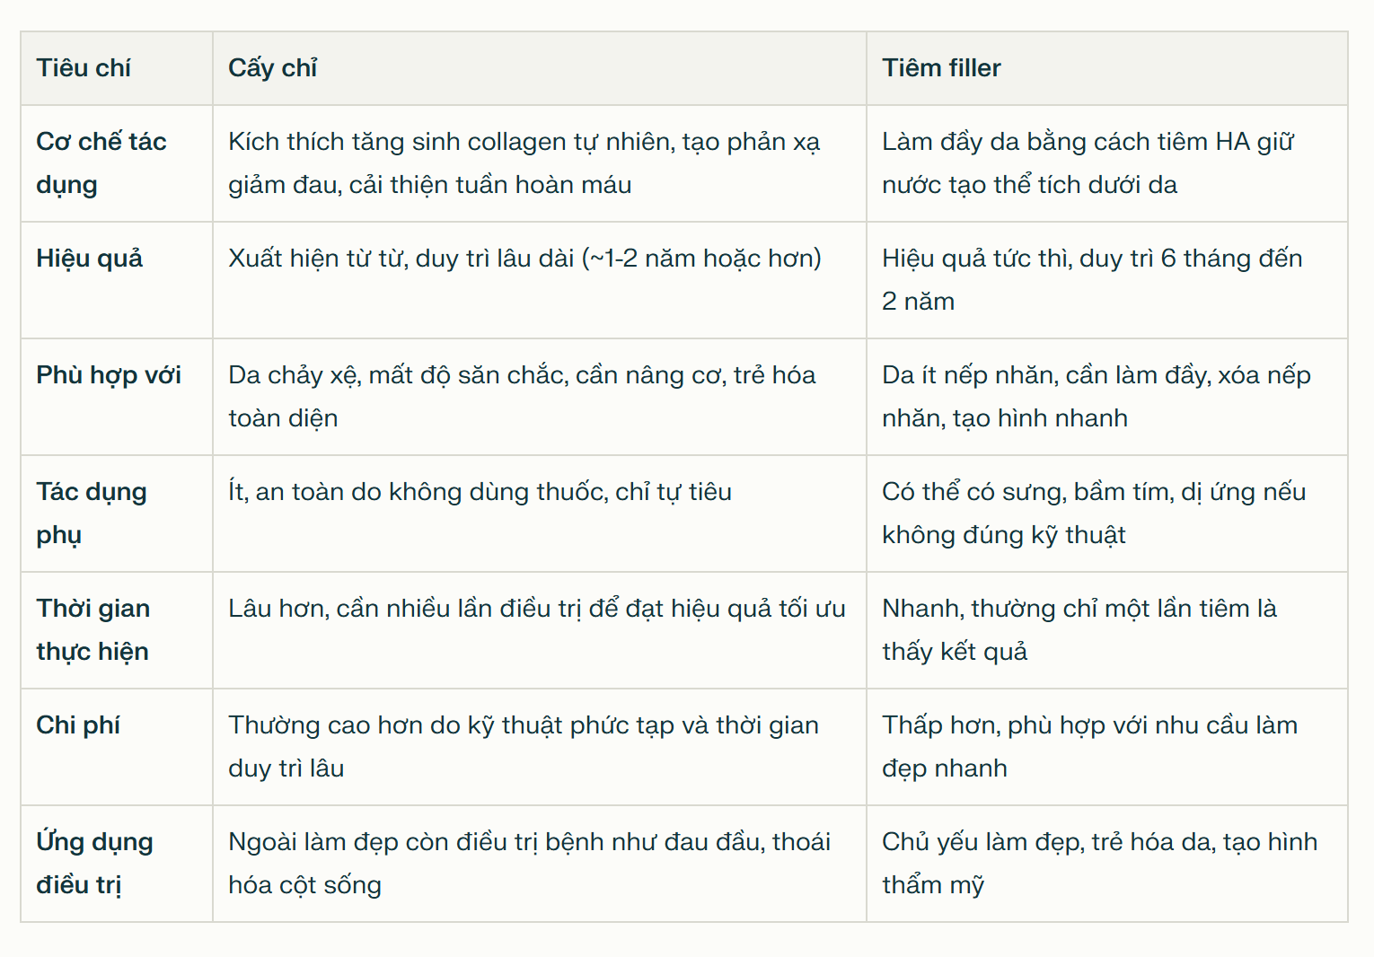Select the 'Chi phí' row label
Viewport: 1374px width, 957px height.
pyautogui.click(x=78, y=725)
